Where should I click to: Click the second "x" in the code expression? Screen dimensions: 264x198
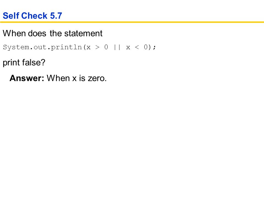(x=128, y=48)
